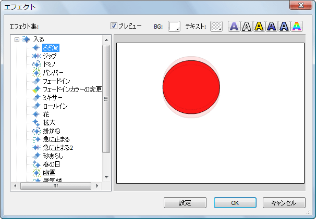
Task: Click the icon beside ロールイン effect
Action: pyautogui.click(x=37, y=106)
